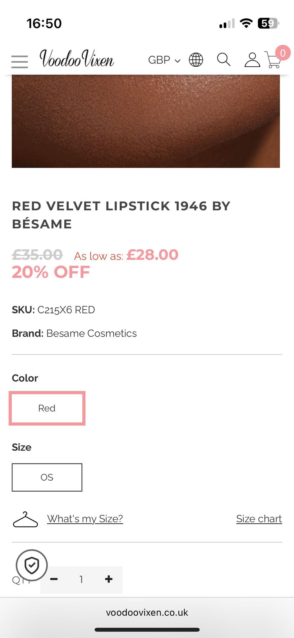Tap the Voodoo Vixen logo
The height and width of the screenshot is (638, 294).
point(76,59)
